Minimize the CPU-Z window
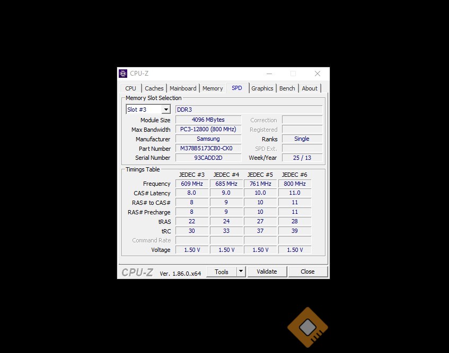This screenshot has height=353, width=449. 268,74
